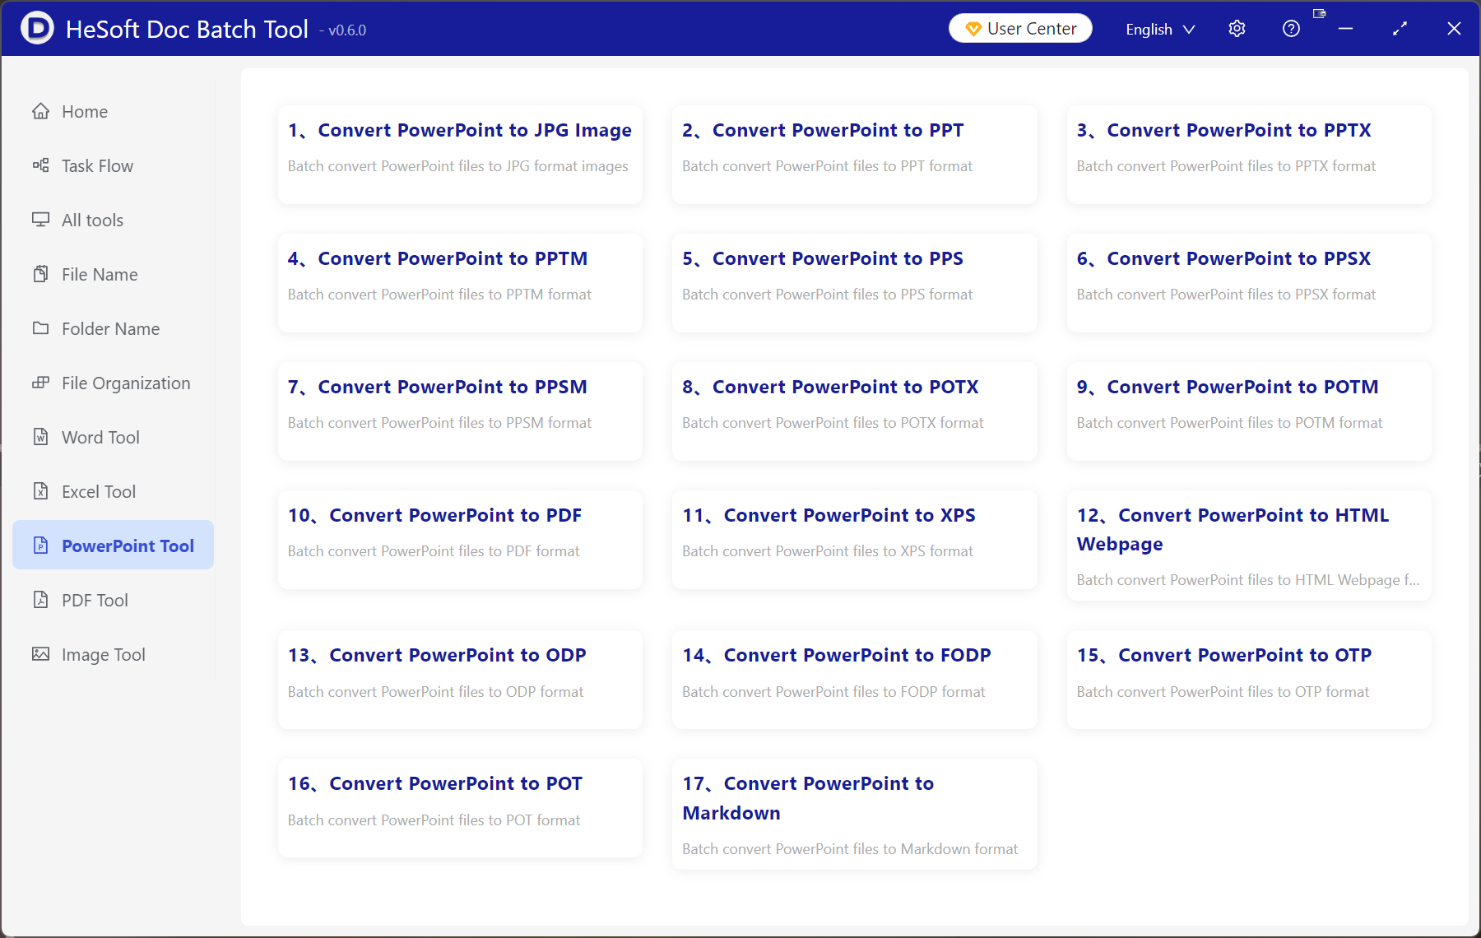Open the help question mark icon

coord(1291,29)
